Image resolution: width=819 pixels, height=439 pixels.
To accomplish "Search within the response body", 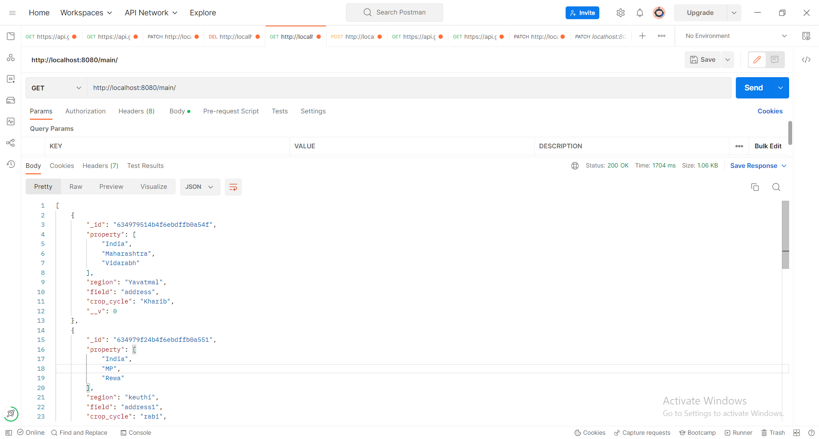I will (776, 187).
